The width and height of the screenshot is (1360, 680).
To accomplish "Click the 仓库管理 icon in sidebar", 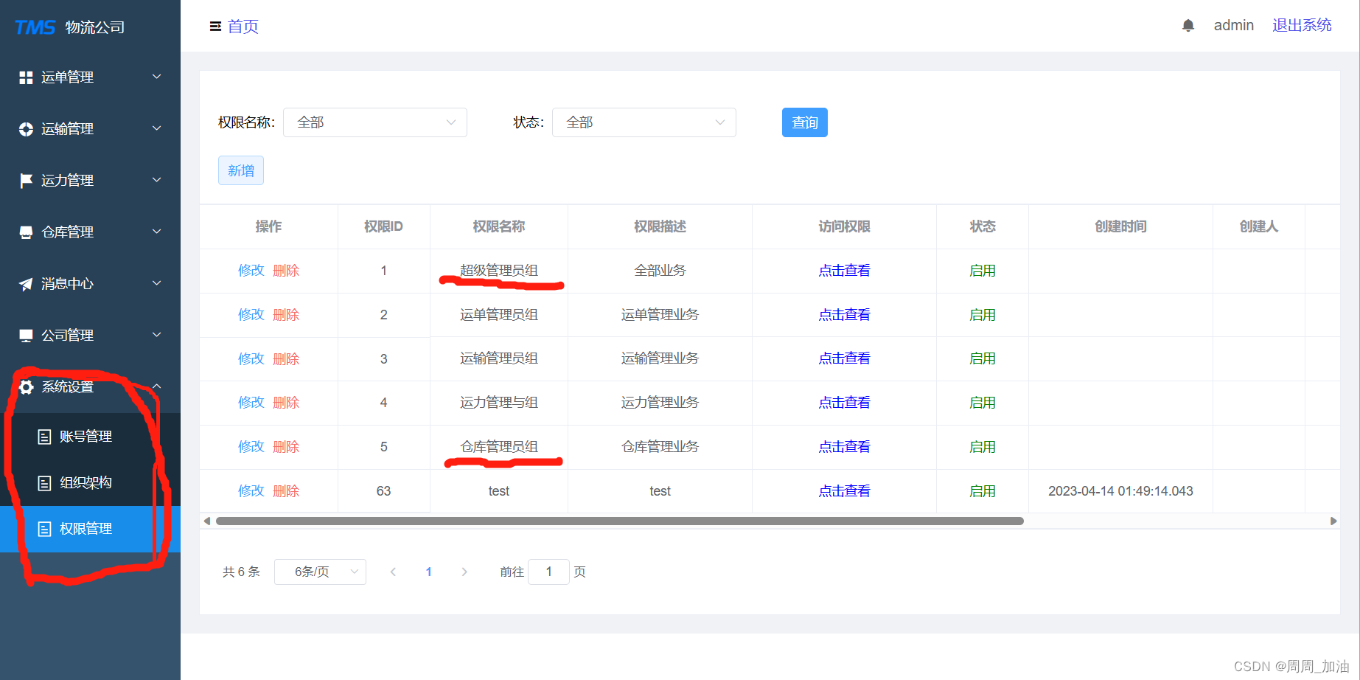I will tap(26, 232).
